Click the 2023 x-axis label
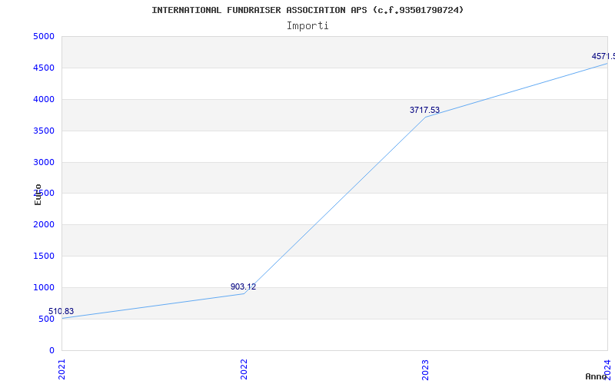 426,369
